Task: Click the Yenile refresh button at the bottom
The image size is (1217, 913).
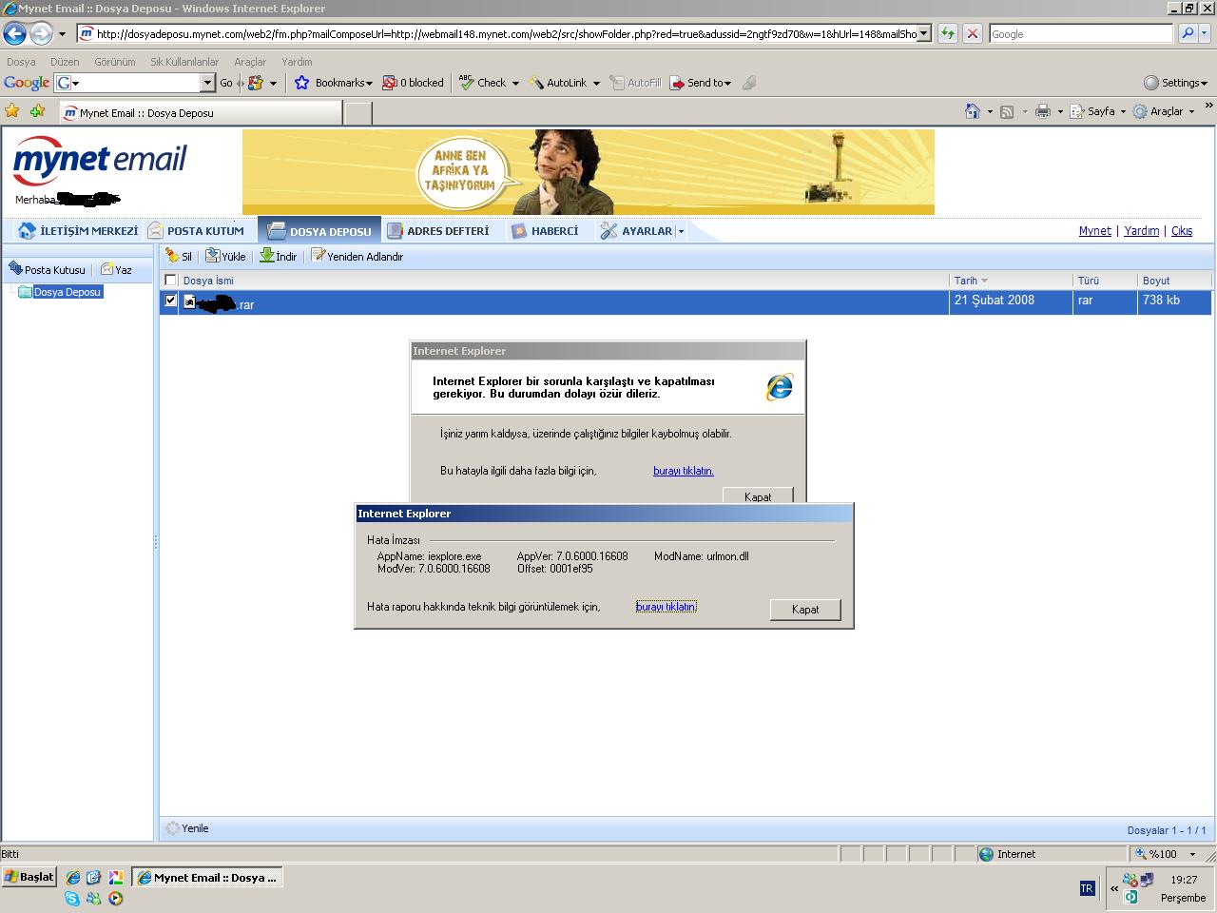Action: pyautogui.click(x=187, y=828)
